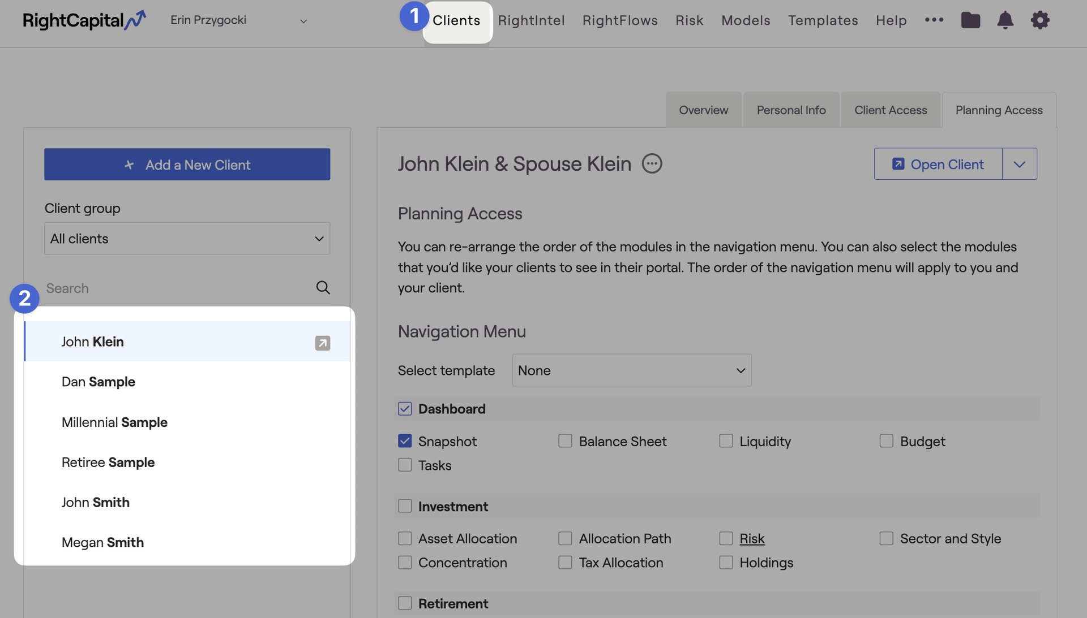Select Millennial Sample in client list
Screen dimensions: 1087x618
tap(187, 422)
